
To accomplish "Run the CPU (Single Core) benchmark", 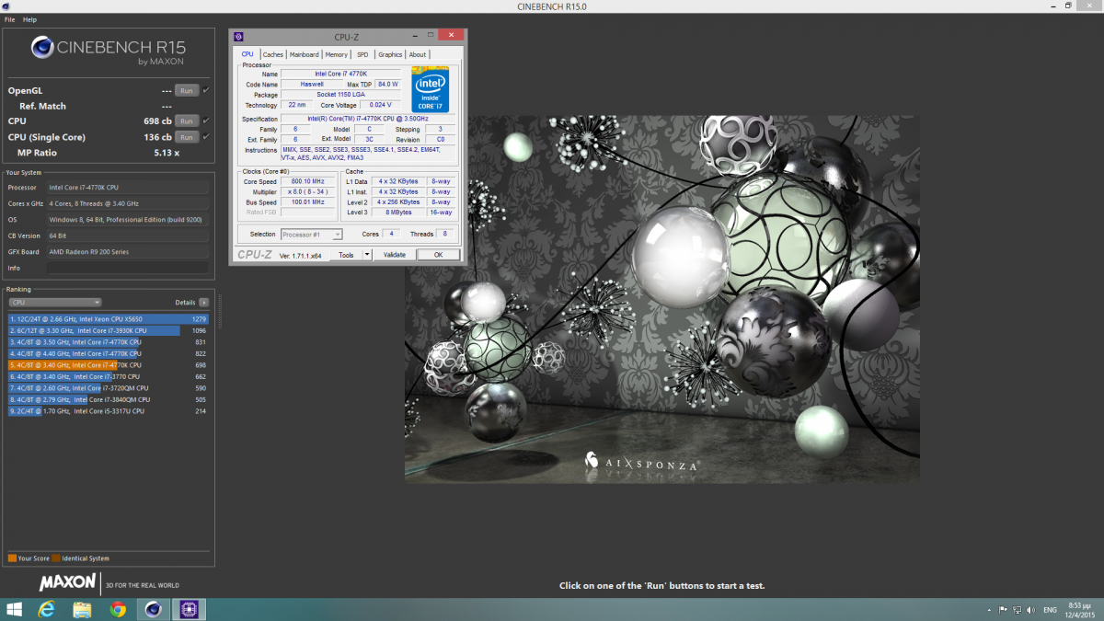I will click(x=187, y=137).
